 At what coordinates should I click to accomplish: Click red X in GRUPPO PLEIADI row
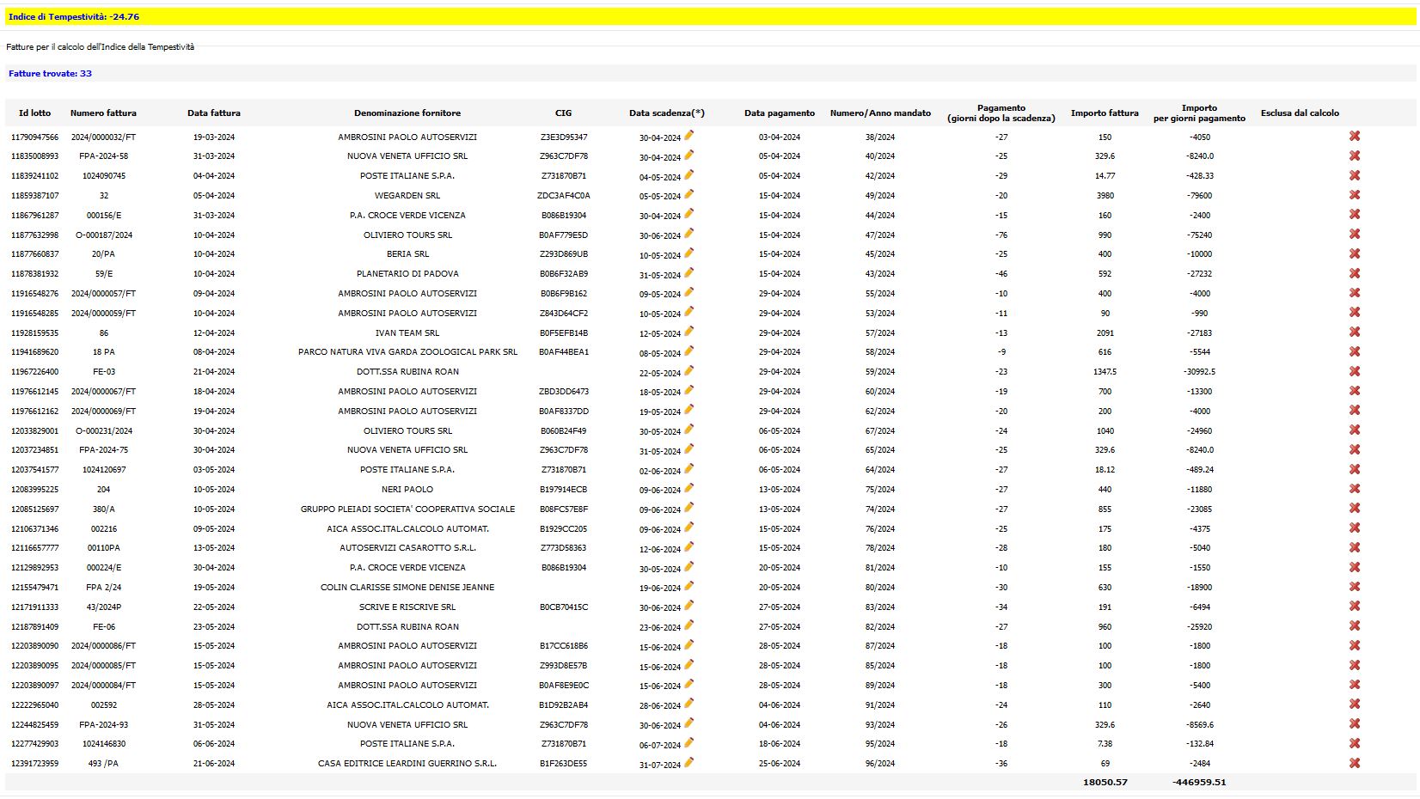[1355, 509]
